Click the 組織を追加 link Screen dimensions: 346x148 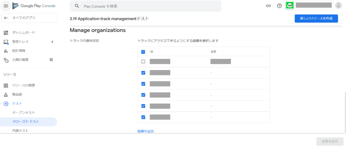145,131
